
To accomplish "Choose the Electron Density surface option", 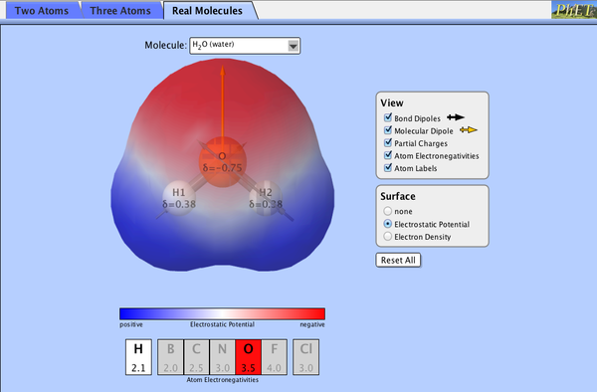I will coord(388,237).
